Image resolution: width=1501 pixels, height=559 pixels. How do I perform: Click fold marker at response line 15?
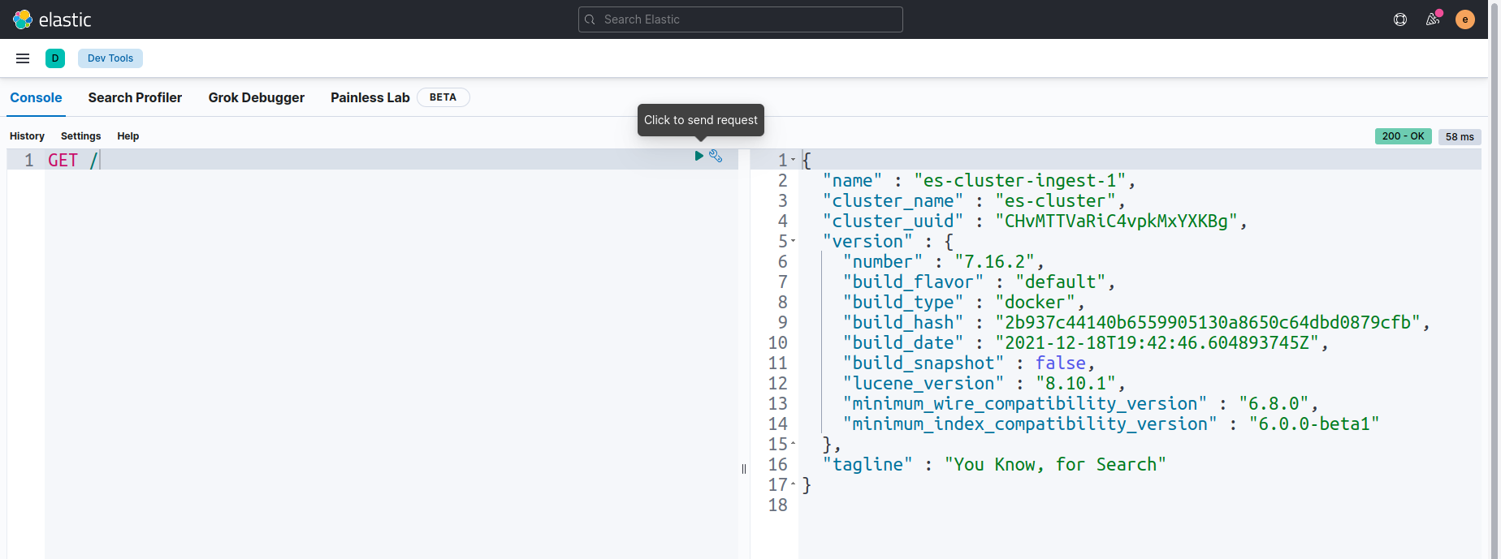[794, 444]
